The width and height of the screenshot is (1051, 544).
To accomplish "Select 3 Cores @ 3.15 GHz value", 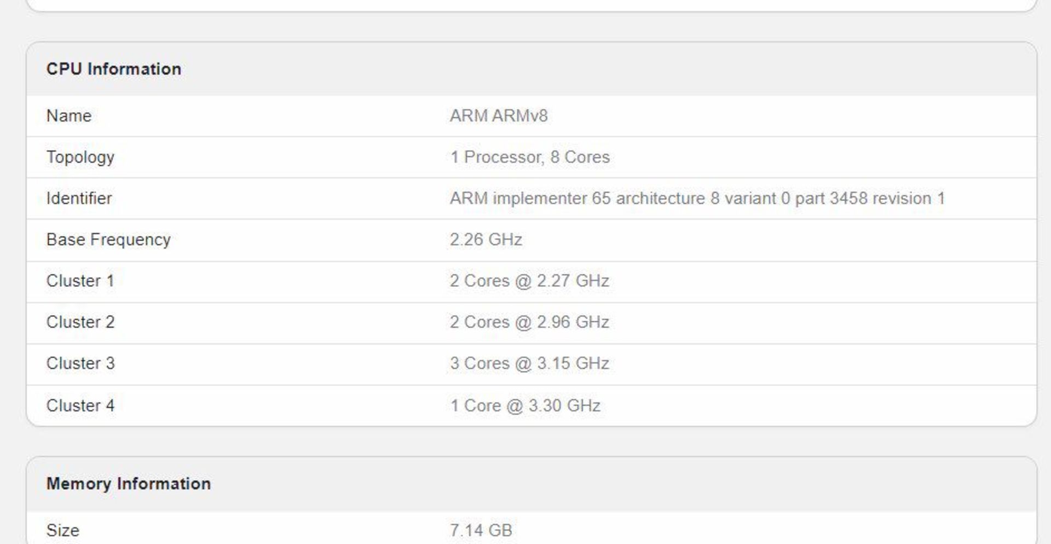I will coord(529,363).
